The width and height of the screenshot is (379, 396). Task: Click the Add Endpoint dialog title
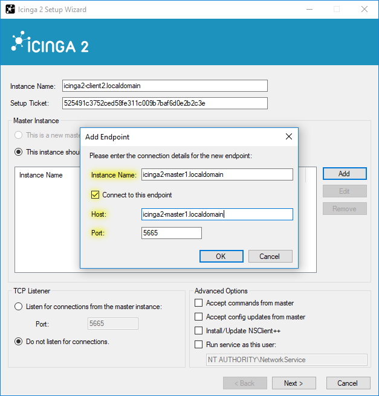point(107,137)
